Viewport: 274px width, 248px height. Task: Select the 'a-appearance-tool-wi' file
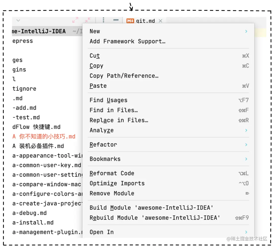47,156
